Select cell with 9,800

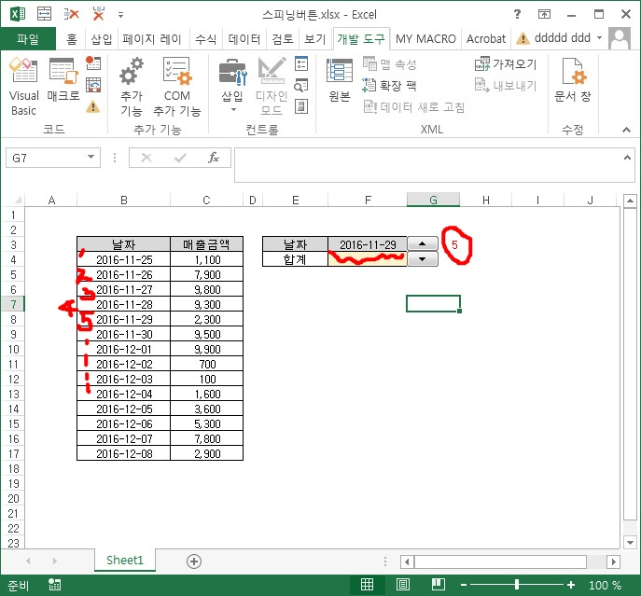tap(207, 289)
